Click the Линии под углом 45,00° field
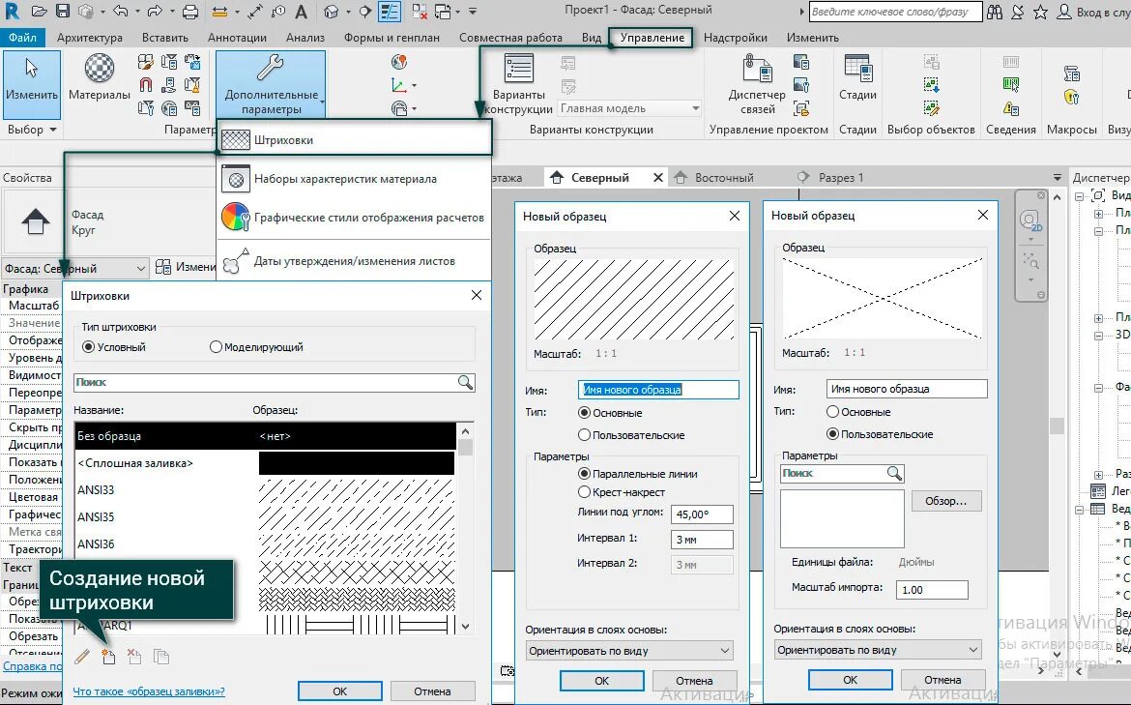Image resolution: width=1131 pixels, height=705 pixels. coord(702,514)
